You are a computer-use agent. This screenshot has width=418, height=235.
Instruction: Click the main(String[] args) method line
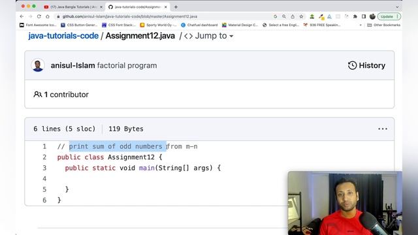[143, 168]
